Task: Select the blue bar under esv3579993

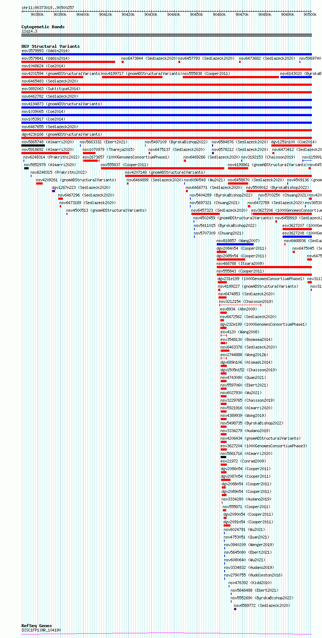Action: [x=166, y=54]
